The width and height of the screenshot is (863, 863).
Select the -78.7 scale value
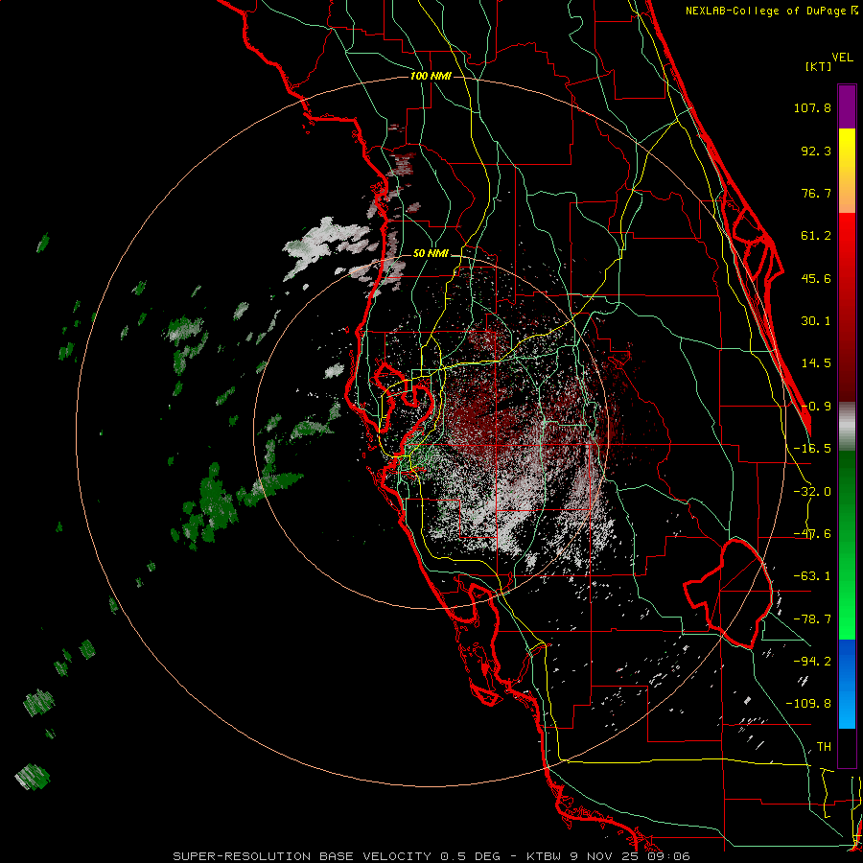click(x=812, y=619)
